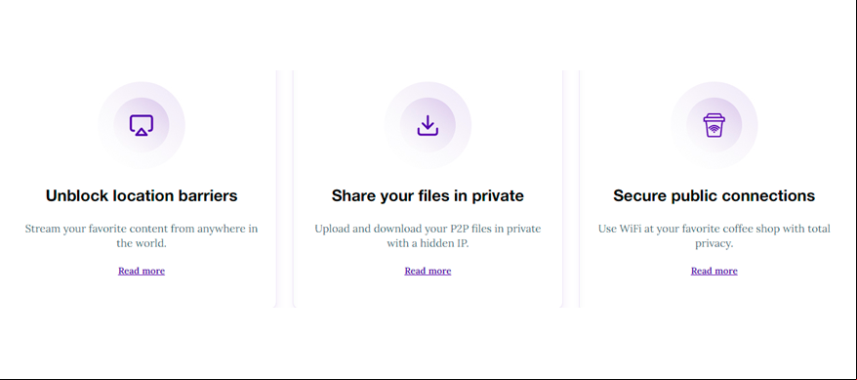
Task: Open Read more under Share your files
Action: pyautogui.click(x=428, y=271)
